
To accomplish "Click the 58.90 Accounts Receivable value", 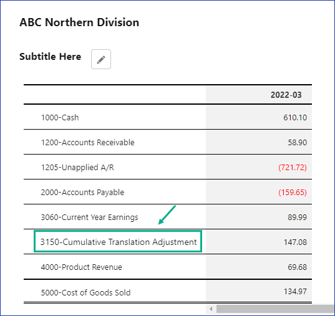I will pos(297,142).
